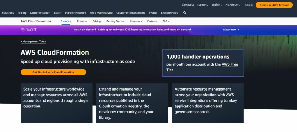Switch to the Features tab

tap(82, 21)
